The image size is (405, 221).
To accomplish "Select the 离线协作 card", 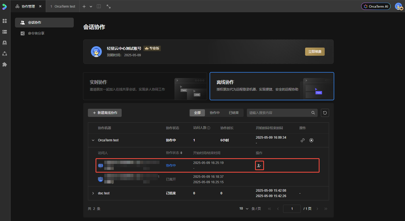I will (272, 86).
